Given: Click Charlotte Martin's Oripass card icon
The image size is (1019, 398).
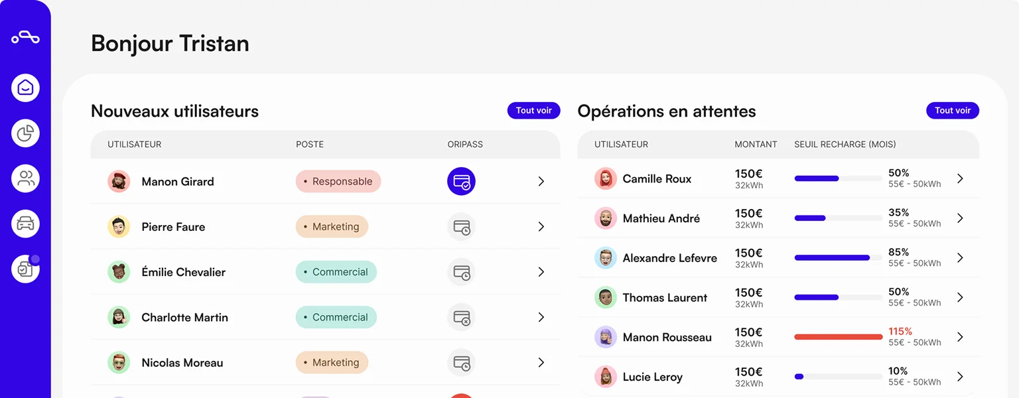Looking at the screenshot, I should (x=461, y=317).
